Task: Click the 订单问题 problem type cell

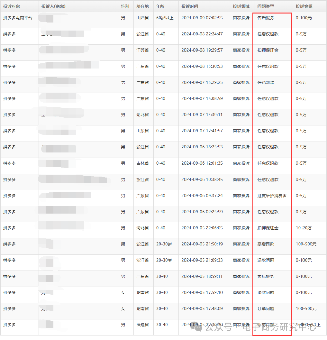Action: pos(266,309)
